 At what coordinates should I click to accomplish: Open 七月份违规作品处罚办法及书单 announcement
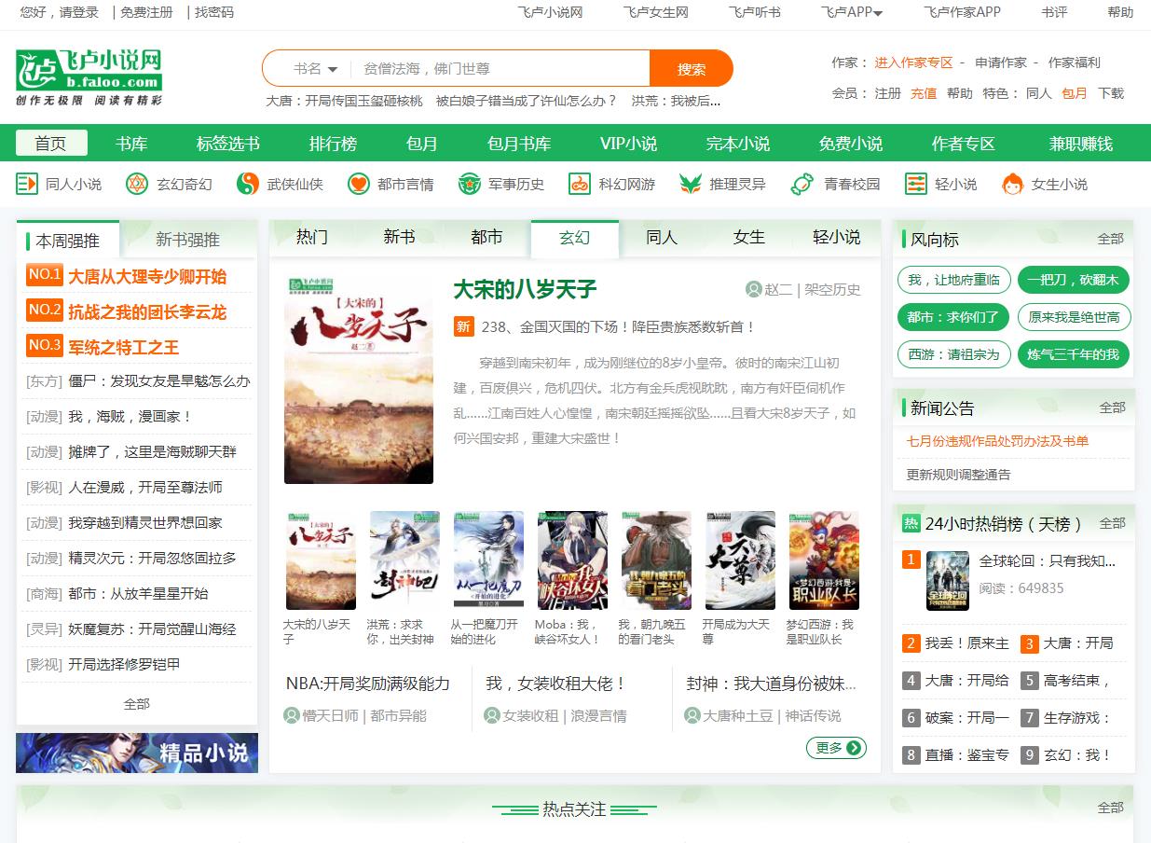coord(997,441)
